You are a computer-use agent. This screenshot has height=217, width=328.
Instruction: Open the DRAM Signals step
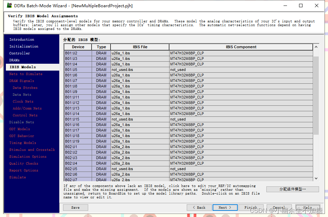22,81
